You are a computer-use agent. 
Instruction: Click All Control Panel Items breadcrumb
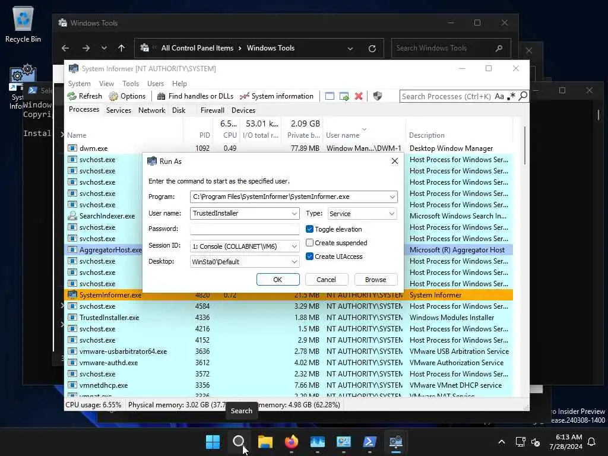pos(197,48)
